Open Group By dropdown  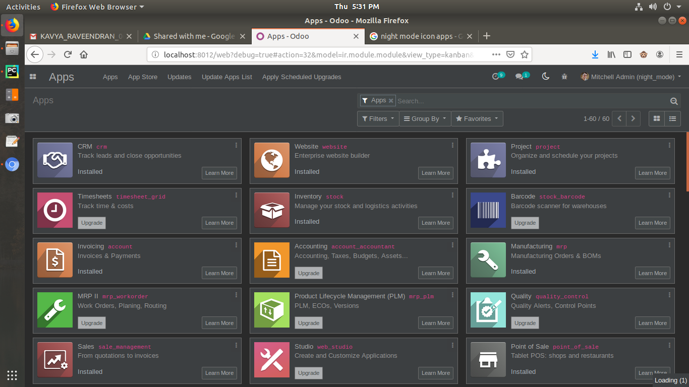(425, 118)
